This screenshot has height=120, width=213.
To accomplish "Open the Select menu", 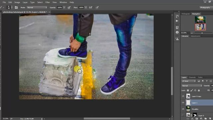I will (40, 2).
